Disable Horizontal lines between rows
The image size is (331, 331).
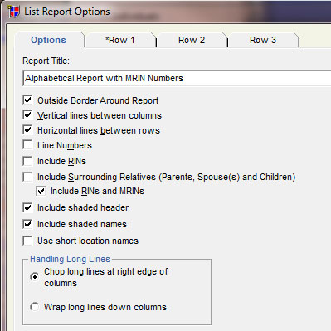pyautogui.click(x=27, y=130)
